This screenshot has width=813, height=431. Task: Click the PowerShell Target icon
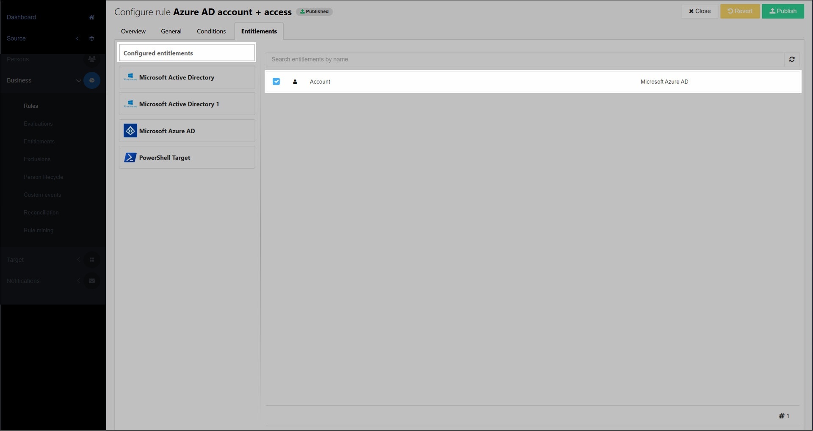click(130, 158)
